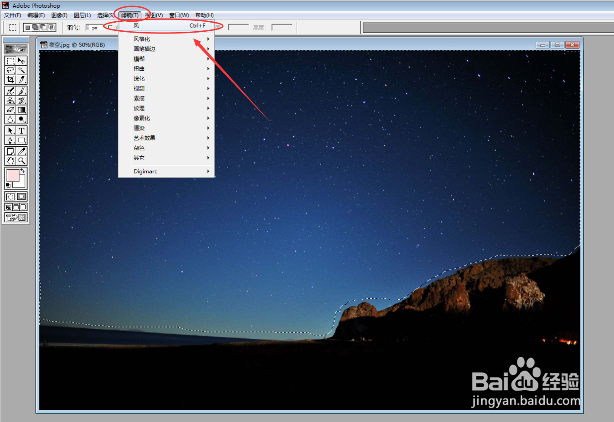Select the Dodge tool
The image size is (614, 422).
(x=21, y=120)
